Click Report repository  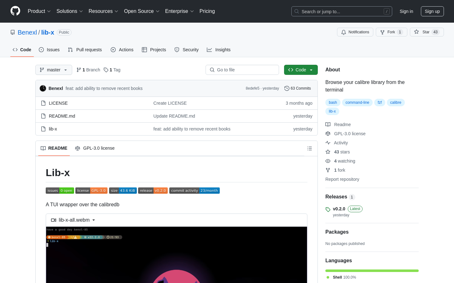(342, 179)
